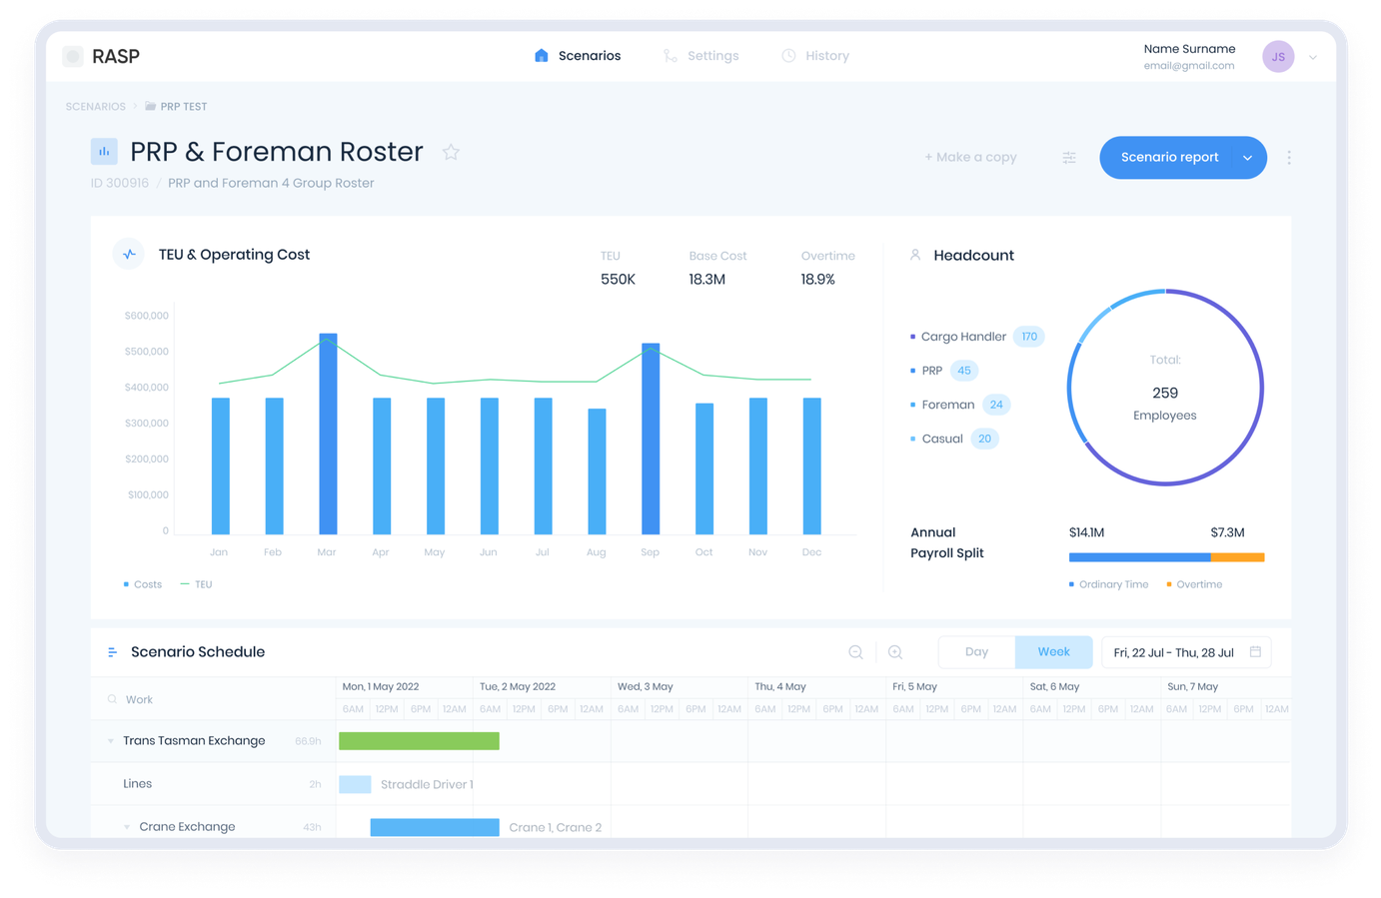This screenshot has height=898, width=1381.
Task: Go to SCENARIOS breadcrumb link
Action: coord(96,107)
